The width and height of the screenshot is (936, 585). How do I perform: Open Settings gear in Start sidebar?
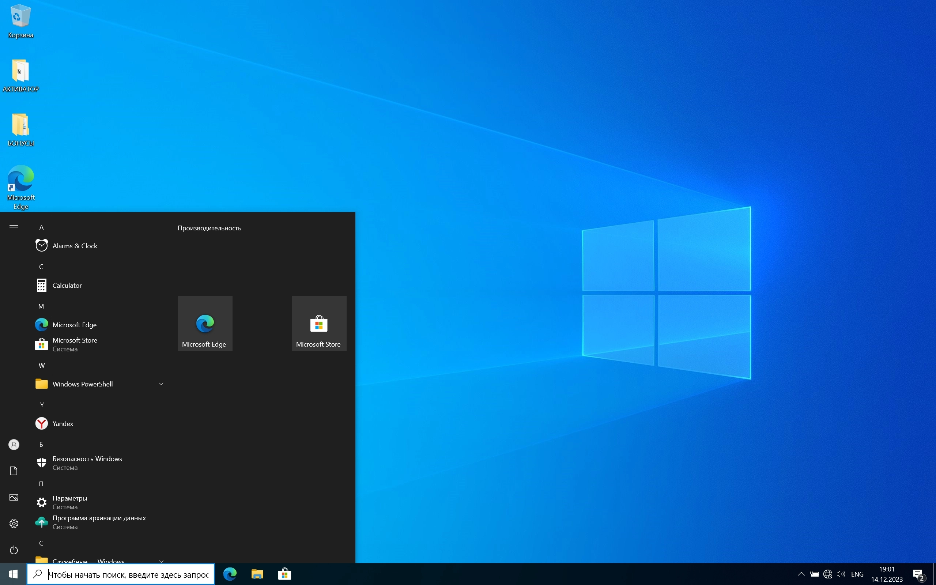pyautogui.click(x=14, y=524)
